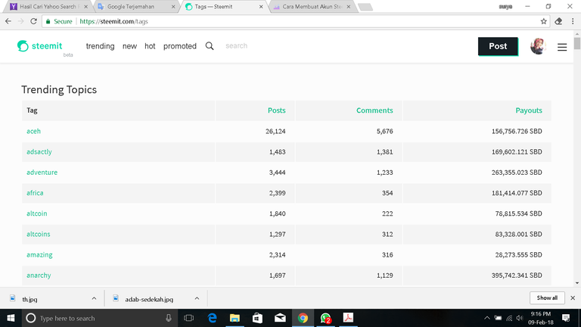Sort the table by Posts
Image resolution: width=581 pixels, height=327 pixels.
[276, 110]
